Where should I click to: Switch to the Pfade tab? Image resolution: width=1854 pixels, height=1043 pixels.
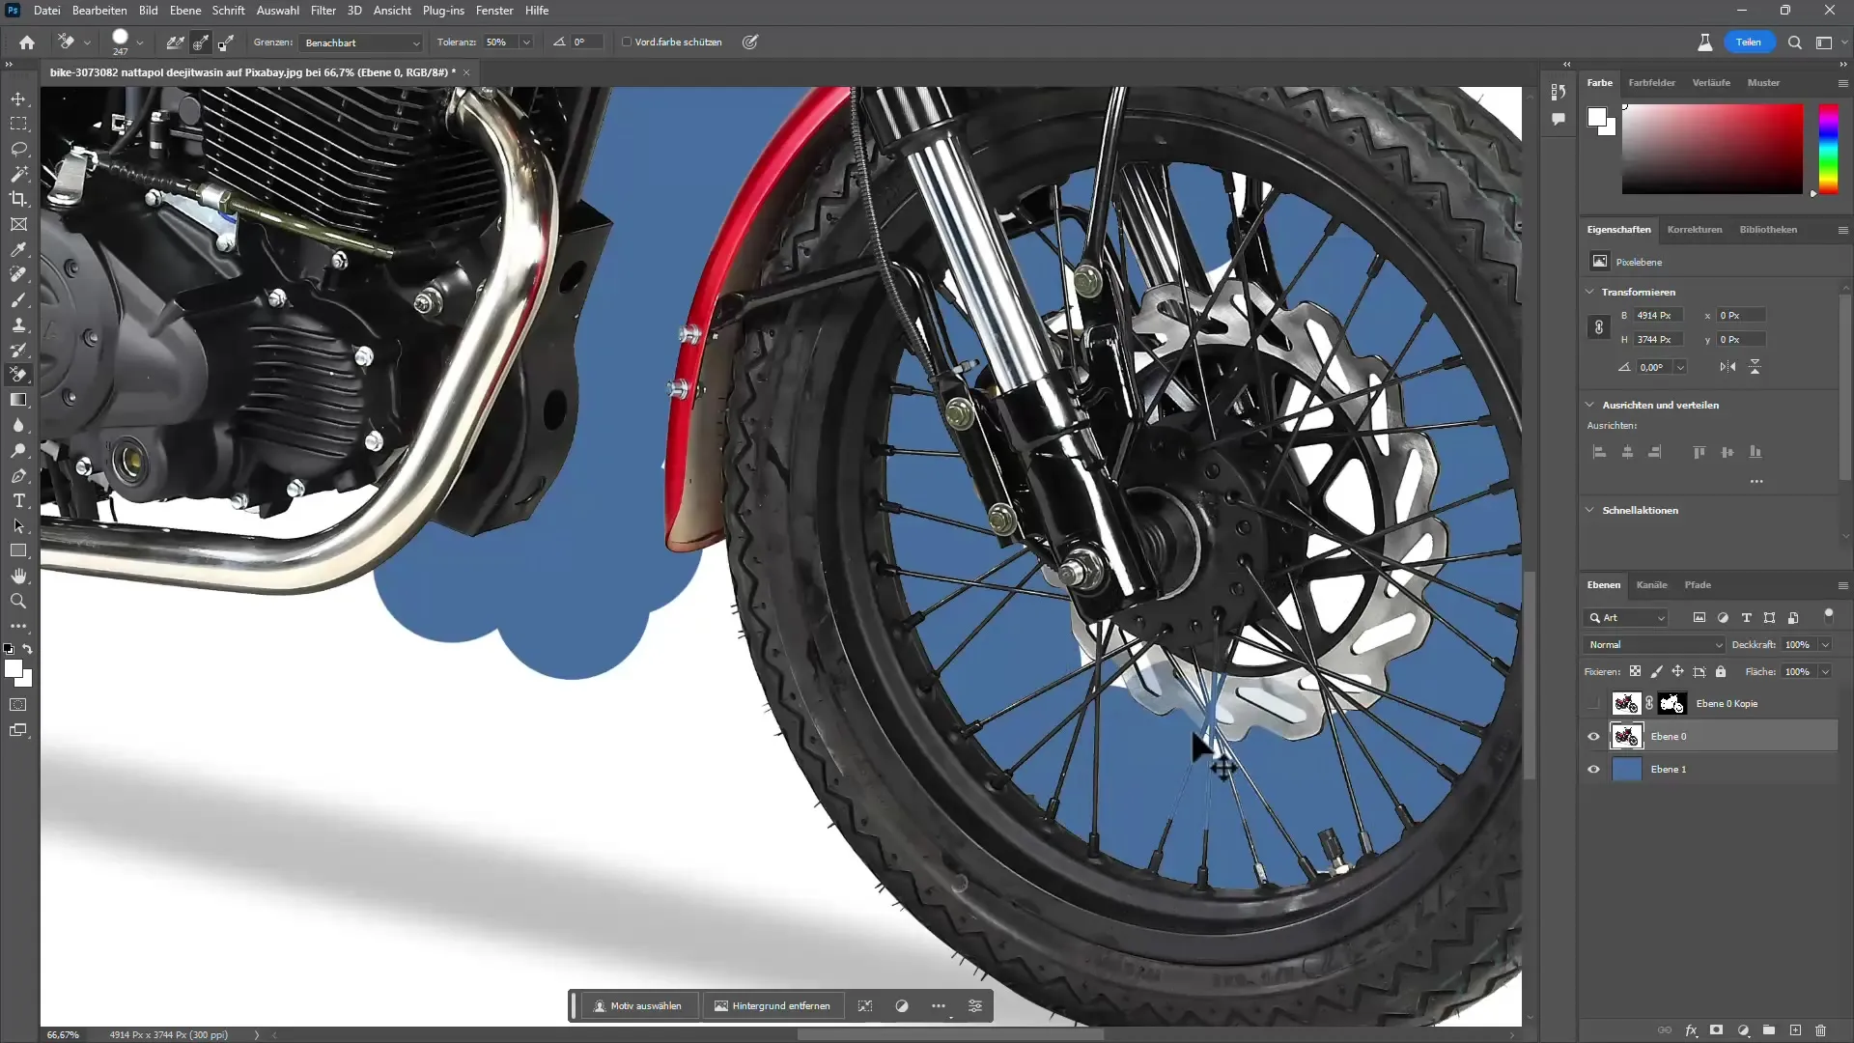(1698, 585)
